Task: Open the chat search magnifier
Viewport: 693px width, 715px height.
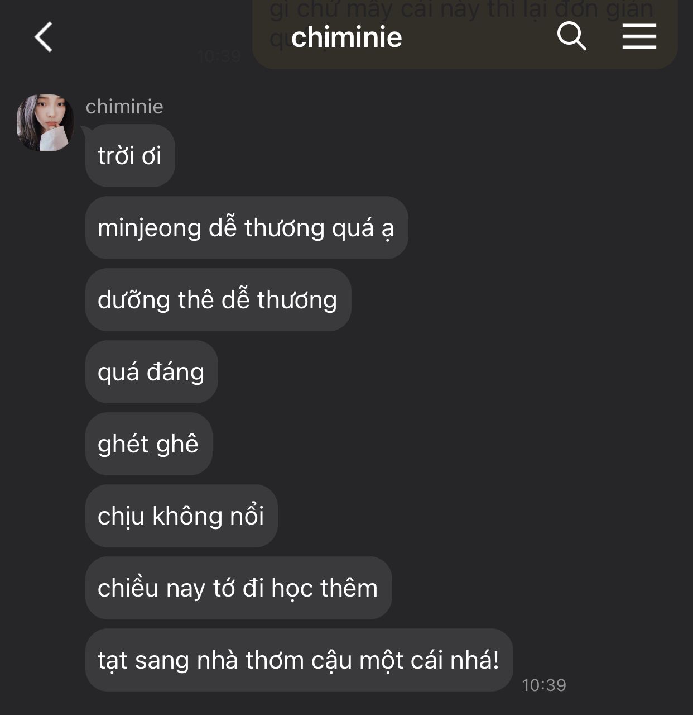Action: tap(571, 36)
